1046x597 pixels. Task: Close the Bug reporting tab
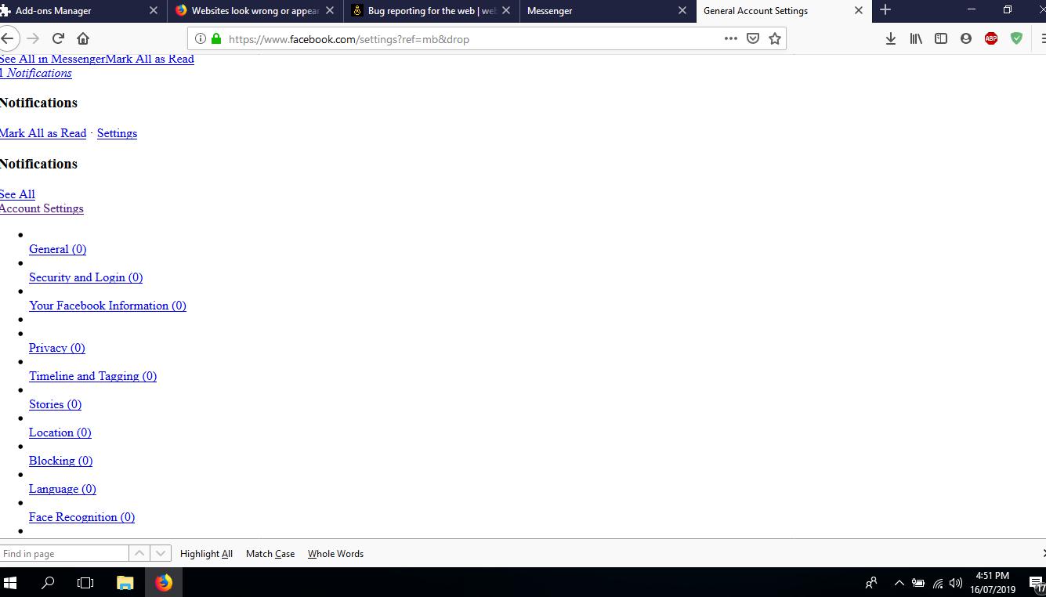point(506,11)
